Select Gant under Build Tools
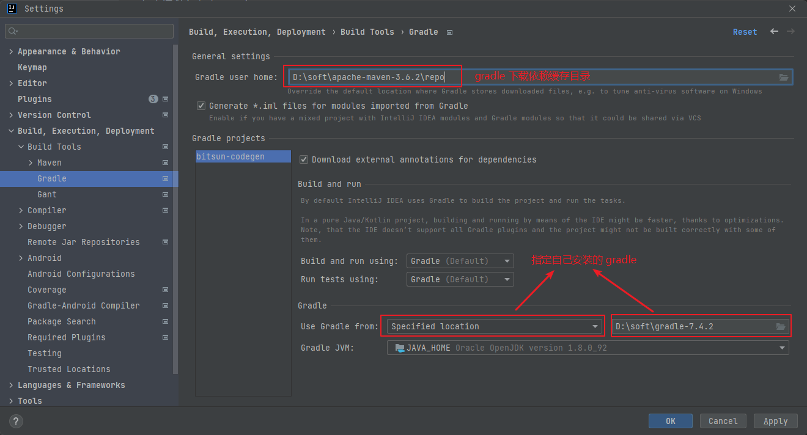This screenshot has height=435, width=807. [47, 194]
